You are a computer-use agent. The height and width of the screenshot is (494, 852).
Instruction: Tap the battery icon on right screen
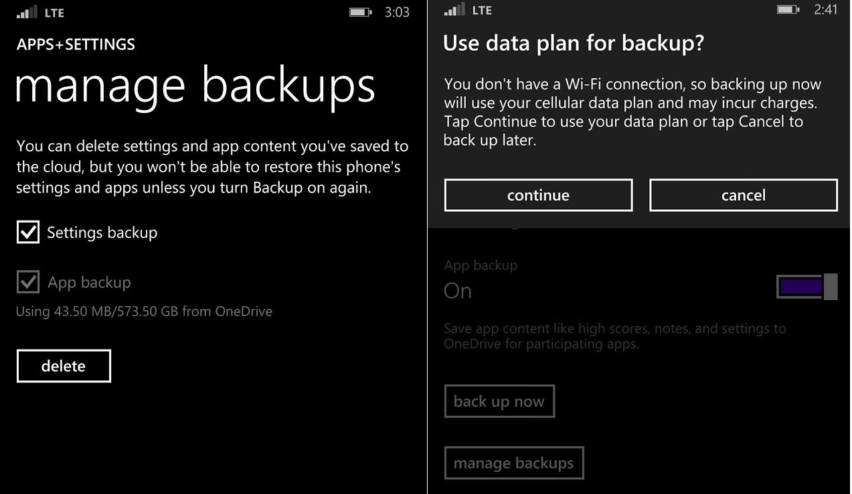click(x=788, y=10)
